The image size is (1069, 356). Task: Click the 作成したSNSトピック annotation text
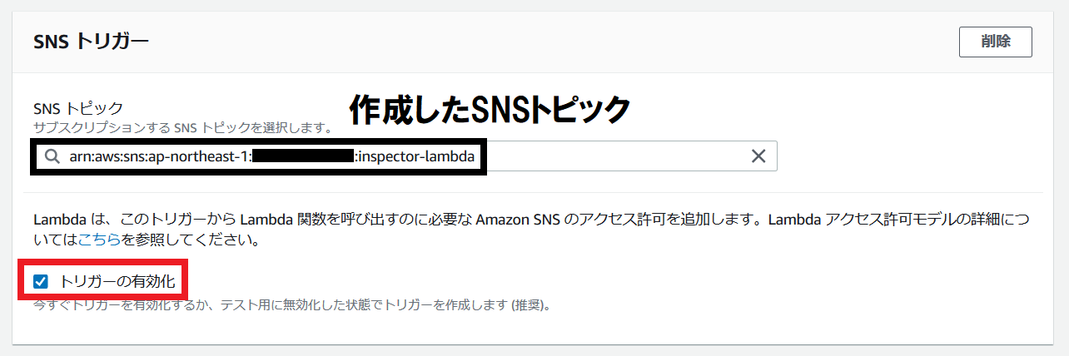point(490,108)
